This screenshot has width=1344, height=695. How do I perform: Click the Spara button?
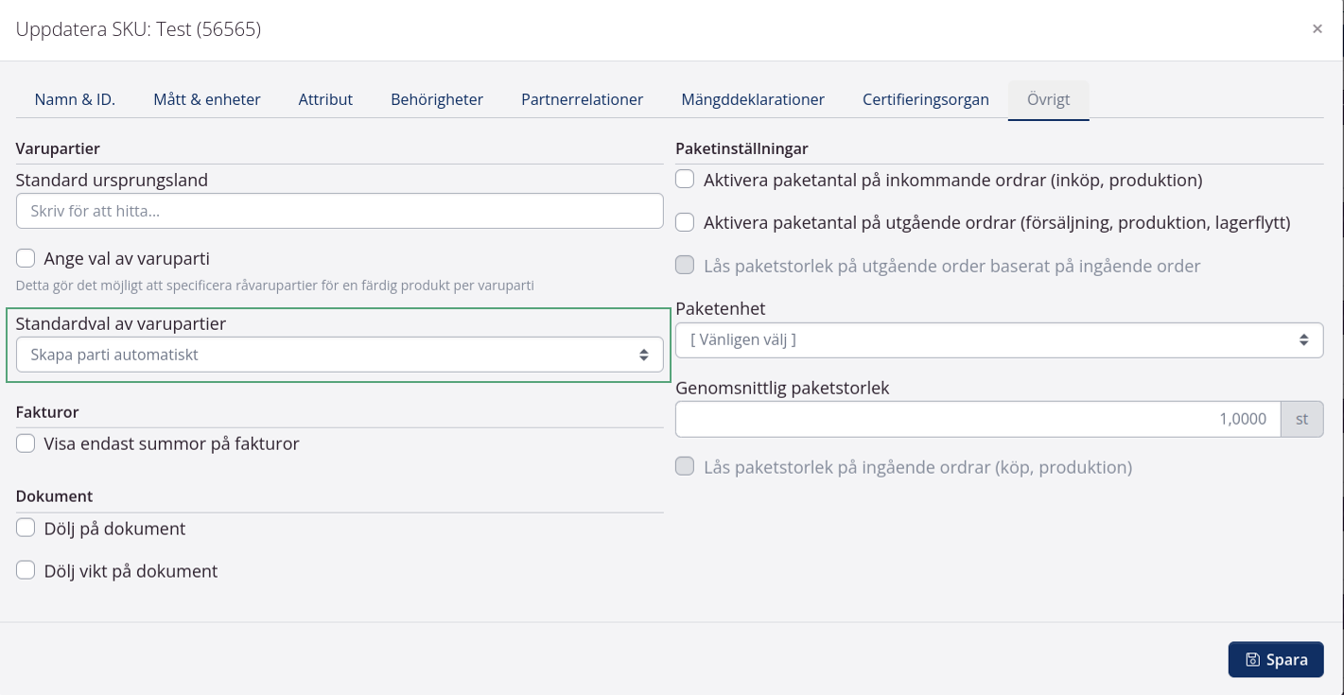tap(1276, 659)
